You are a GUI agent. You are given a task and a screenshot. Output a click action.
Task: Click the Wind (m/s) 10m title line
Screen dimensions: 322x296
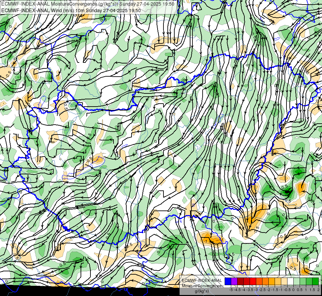point(71,10)
